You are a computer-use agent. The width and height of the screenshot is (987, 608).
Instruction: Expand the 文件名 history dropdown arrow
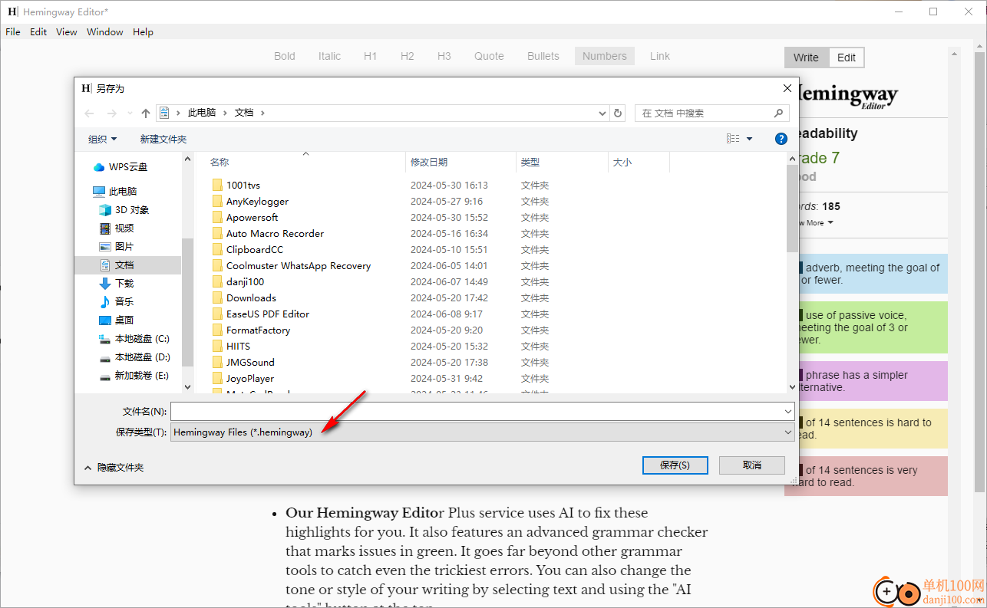point(788,412)
